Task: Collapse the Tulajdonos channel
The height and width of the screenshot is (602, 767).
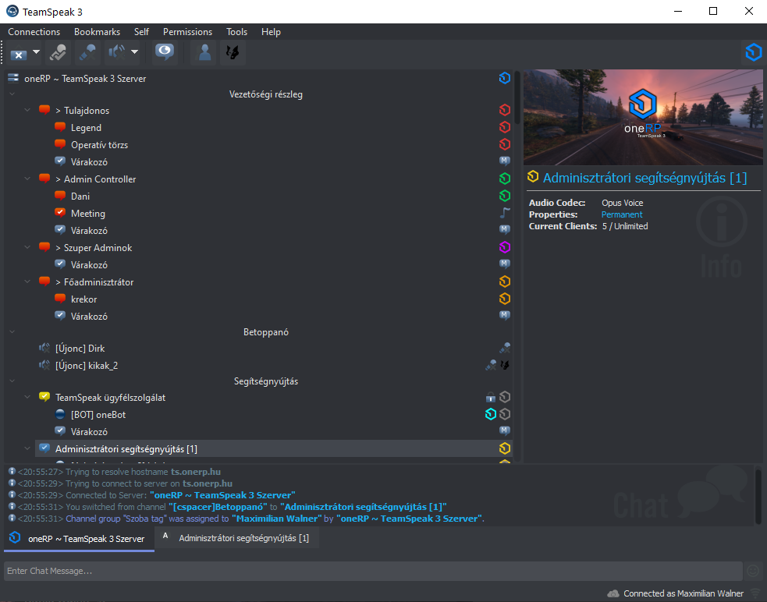Action: (27, 110)
